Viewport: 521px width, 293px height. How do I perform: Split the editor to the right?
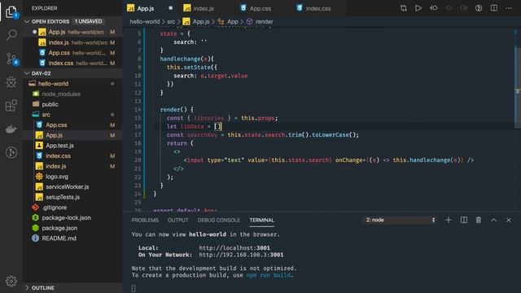pyautogui.click(x=494, y=8)
